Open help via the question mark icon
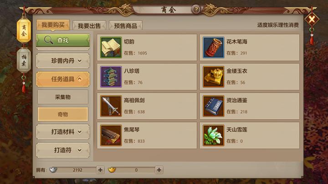The image size is (328, 184). coord(196,10)
